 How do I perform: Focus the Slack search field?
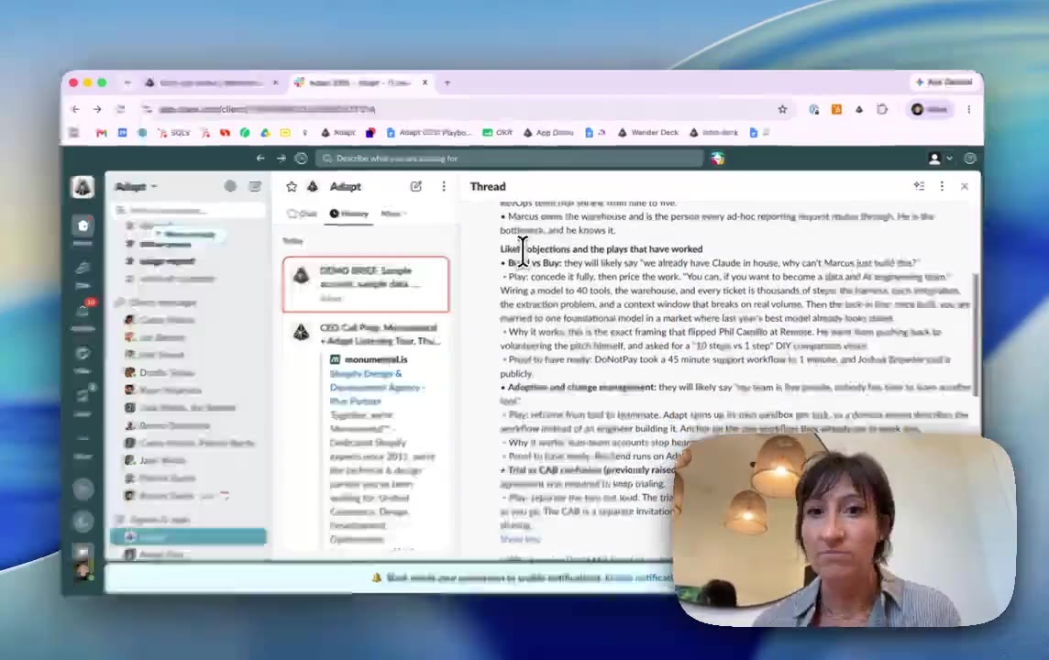(x=508, y=158)
